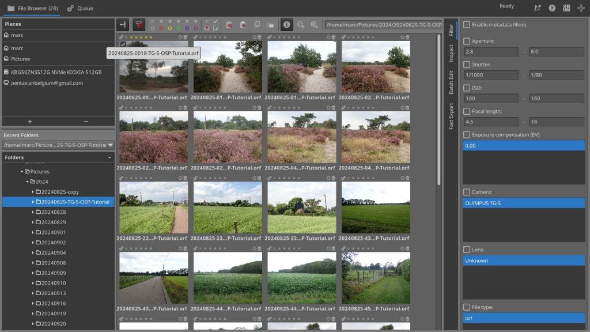Select OLYMPUS TG-5 in Camera list
Screen dimensions: 590x332
(x=524, y=203)
